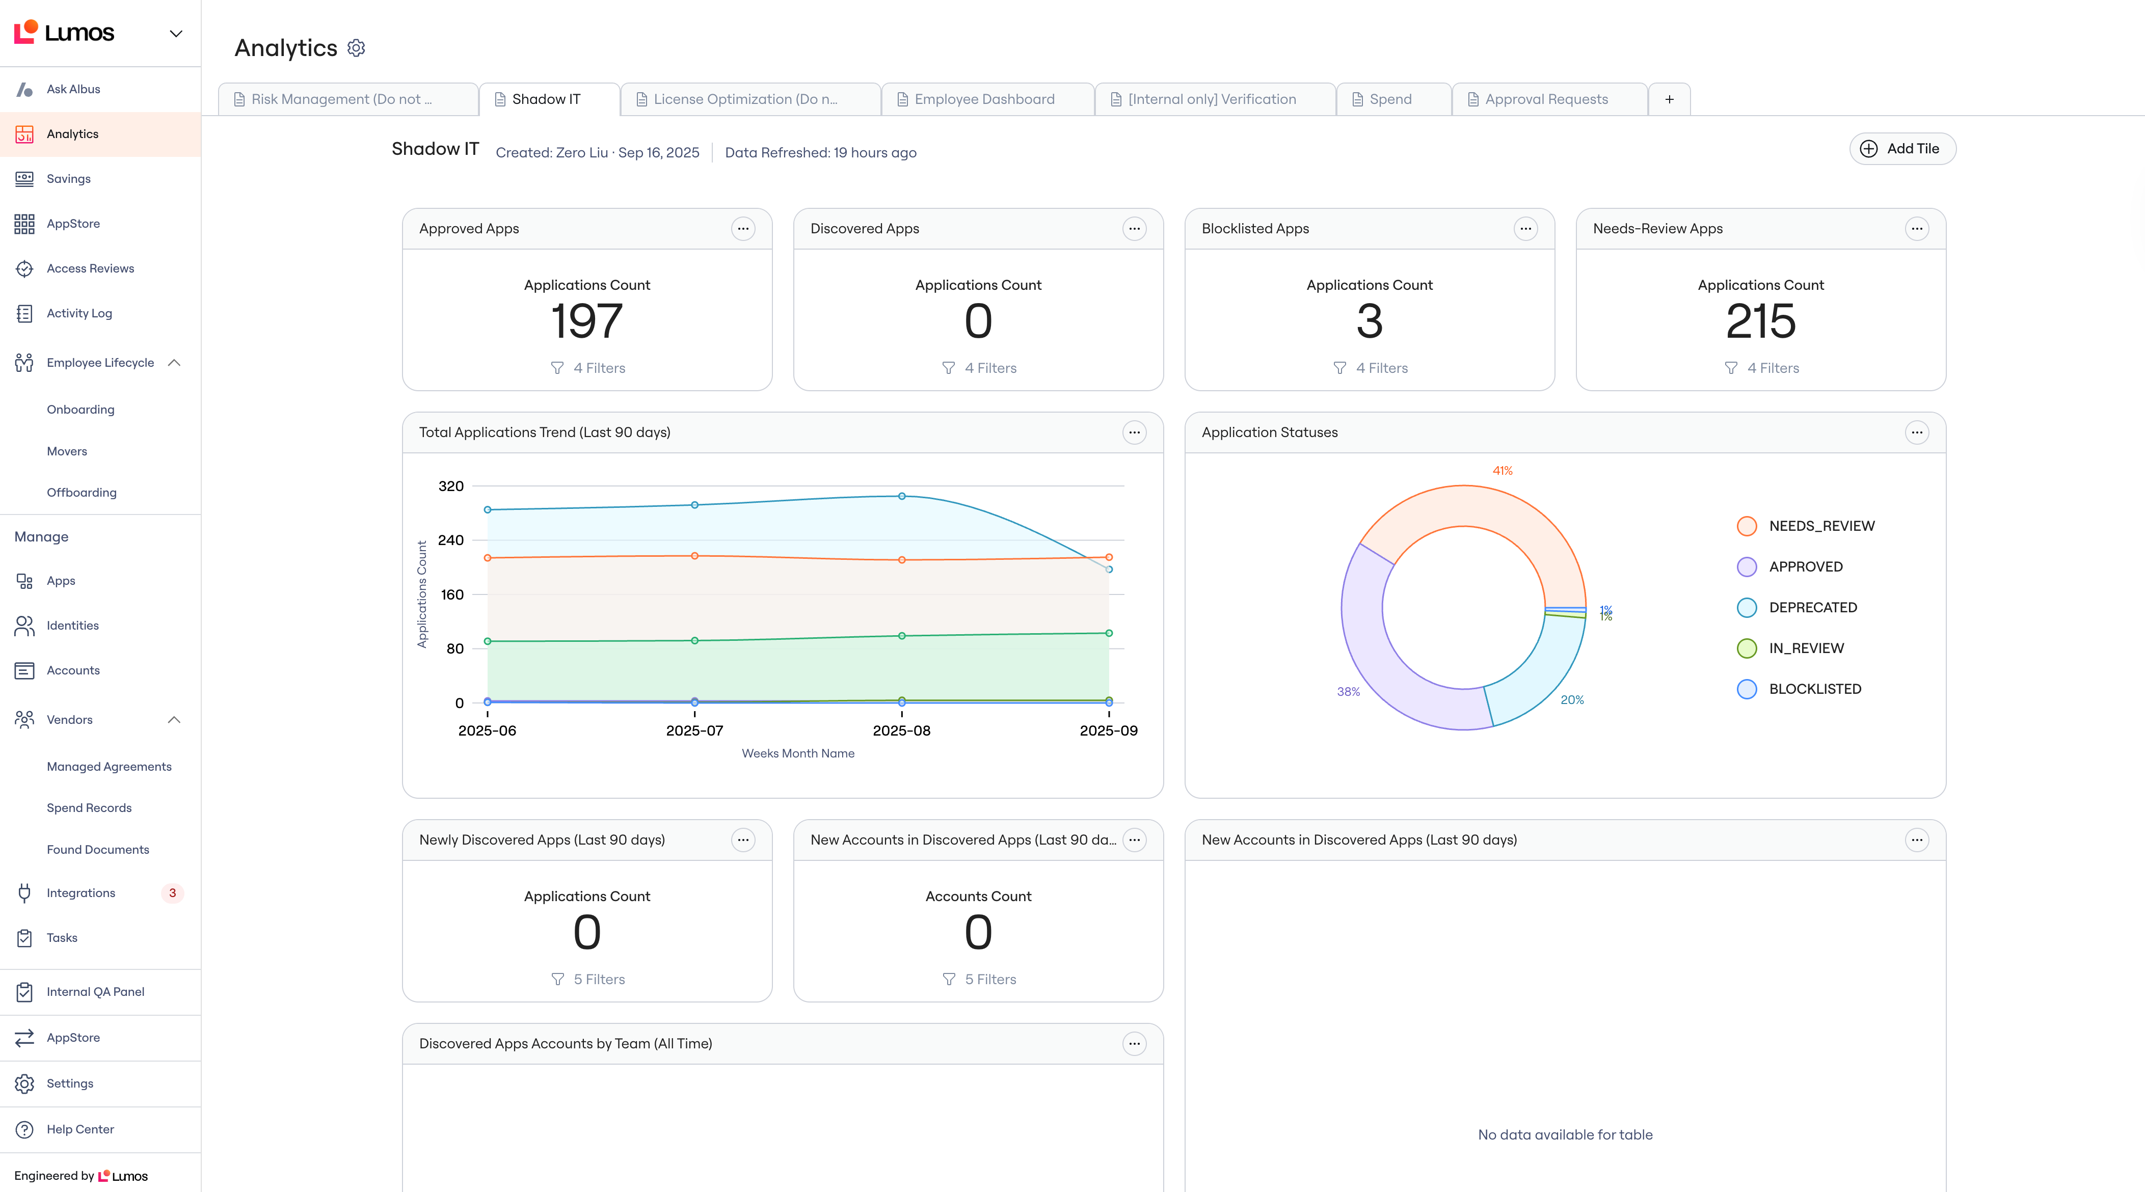This screenshot has height=1192, width=2145.
Task: Open Blocklisted Apps tile options menu
Action: coord(1525,229)
